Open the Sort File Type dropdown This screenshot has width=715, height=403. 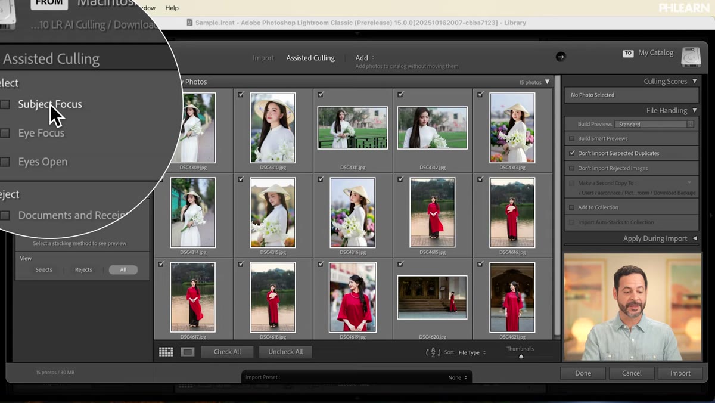(472, 352)
